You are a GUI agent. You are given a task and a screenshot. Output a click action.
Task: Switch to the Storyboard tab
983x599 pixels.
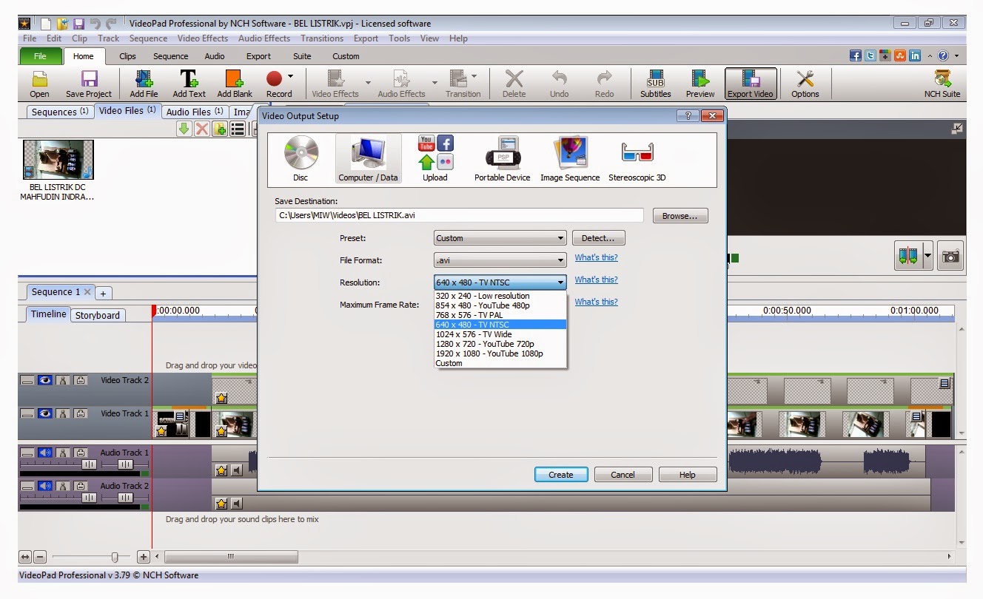(x=97, y=315)
